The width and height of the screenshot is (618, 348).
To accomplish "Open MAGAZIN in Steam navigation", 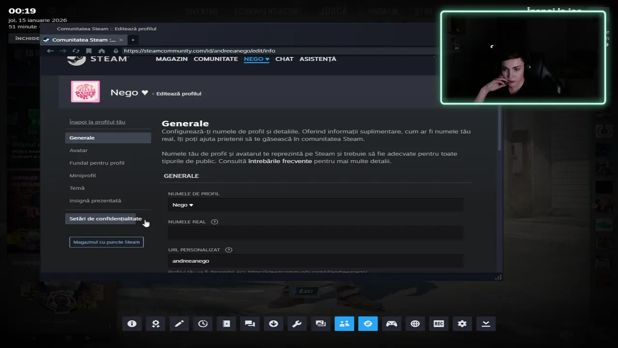I will 171,59.
